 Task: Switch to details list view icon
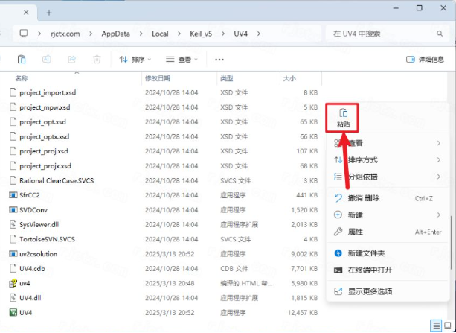coord(436,326)
